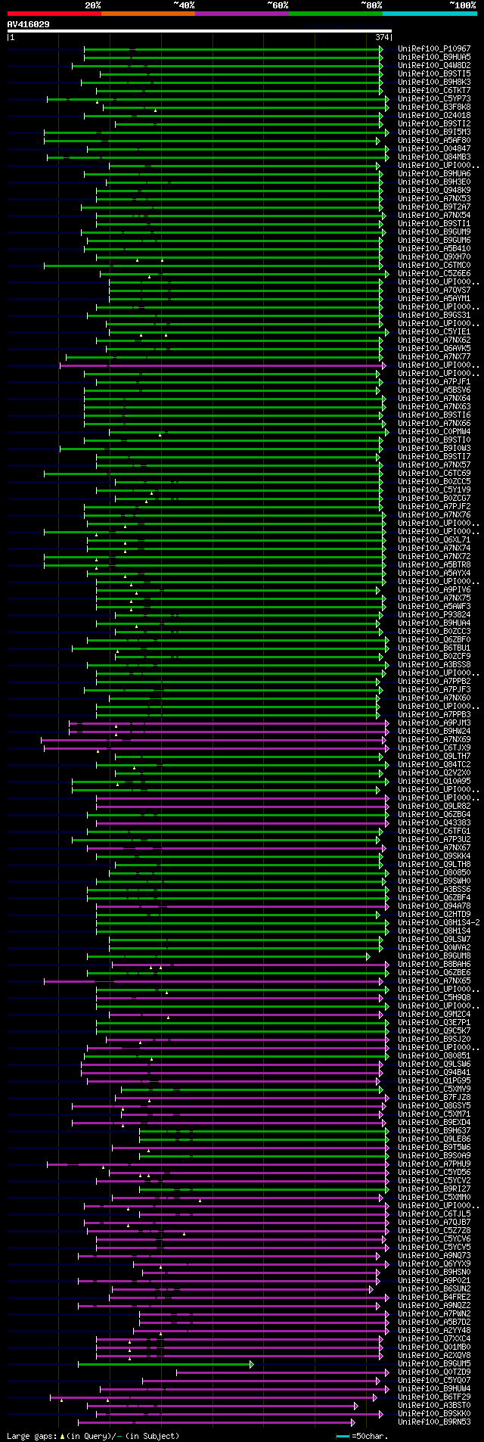The image size is (484, 1442).
Task: Click the UniRef100_A7NX77 label
Action: [434, 356]
